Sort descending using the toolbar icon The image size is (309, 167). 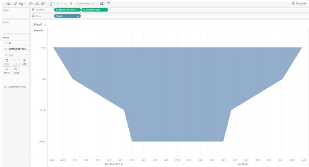43,4
